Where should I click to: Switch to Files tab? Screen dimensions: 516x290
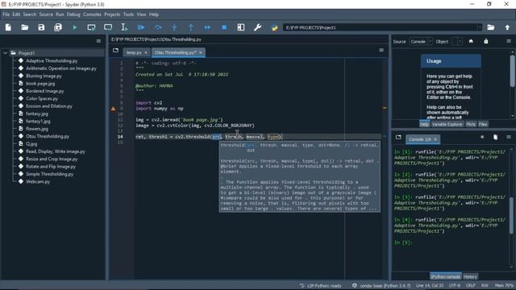[x=483, y=124]
